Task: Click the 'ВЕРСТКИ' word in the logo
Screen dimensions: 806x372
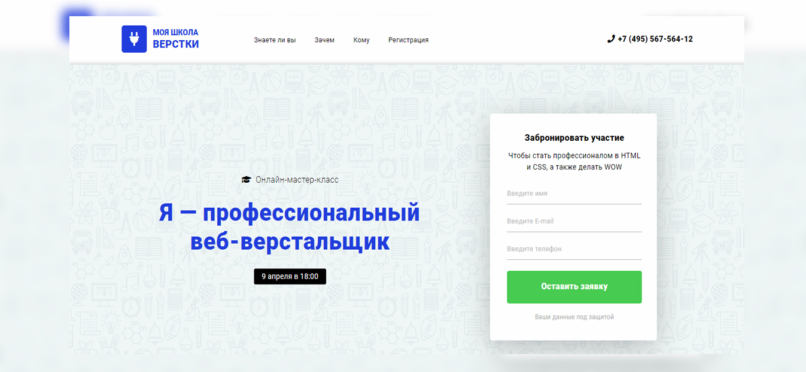Action: [176, 44]
